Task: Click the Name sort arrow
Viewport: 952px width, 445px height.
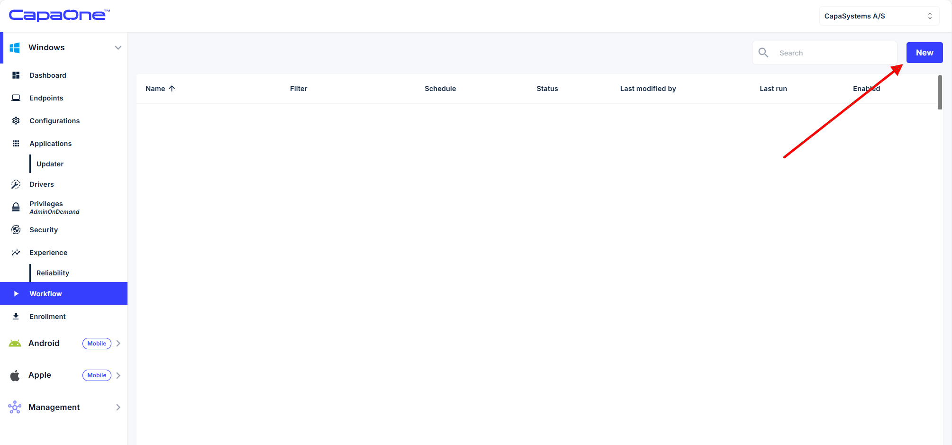Action: coord(172,89)
